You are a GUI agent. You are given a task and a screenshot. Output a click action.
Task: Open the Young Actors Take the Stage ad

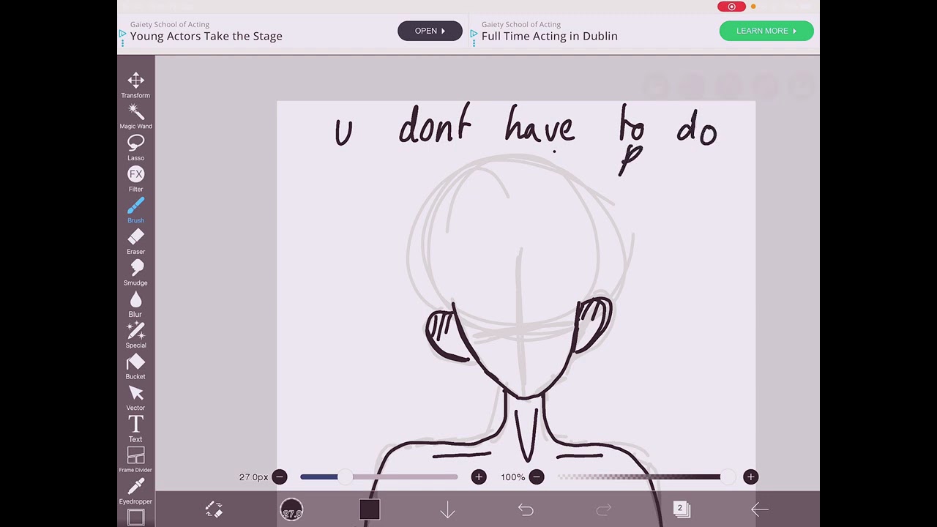pyautogui.click(x=206, y=36)
